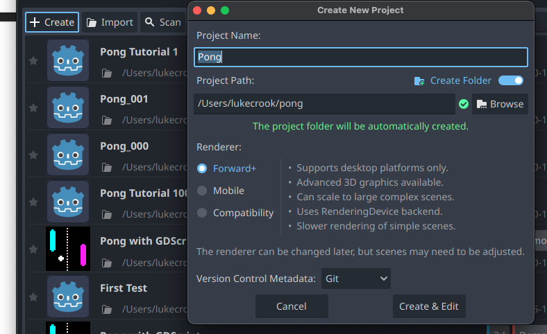Toggle the Create Folder switch

511,80
